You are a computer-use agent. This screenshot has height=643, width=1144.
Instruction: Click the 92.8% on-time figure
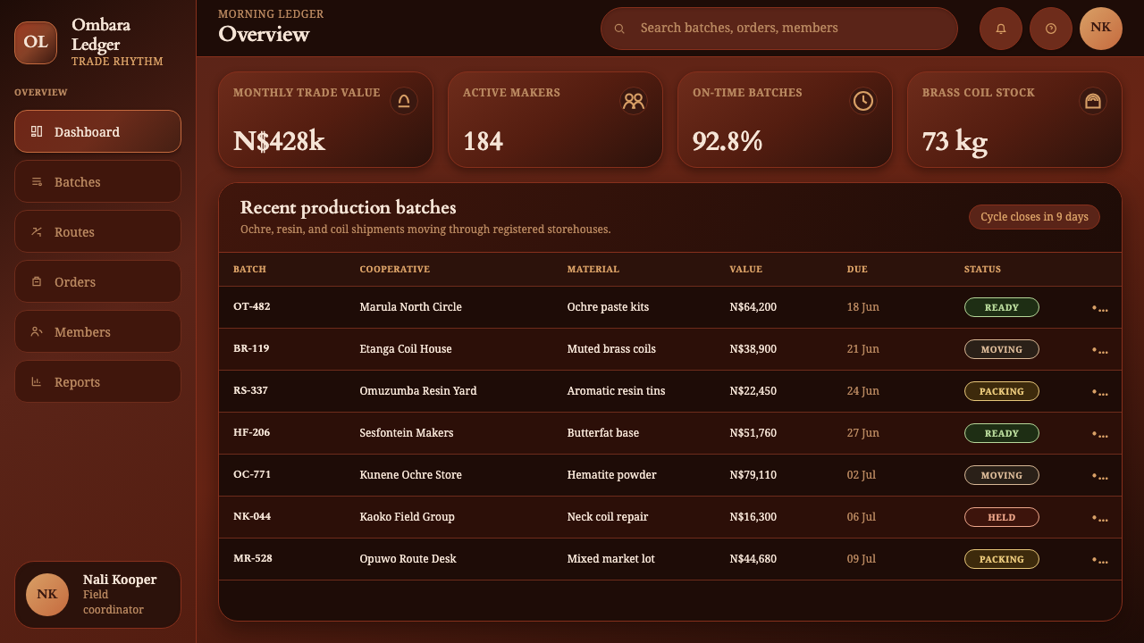pos(728,141)
